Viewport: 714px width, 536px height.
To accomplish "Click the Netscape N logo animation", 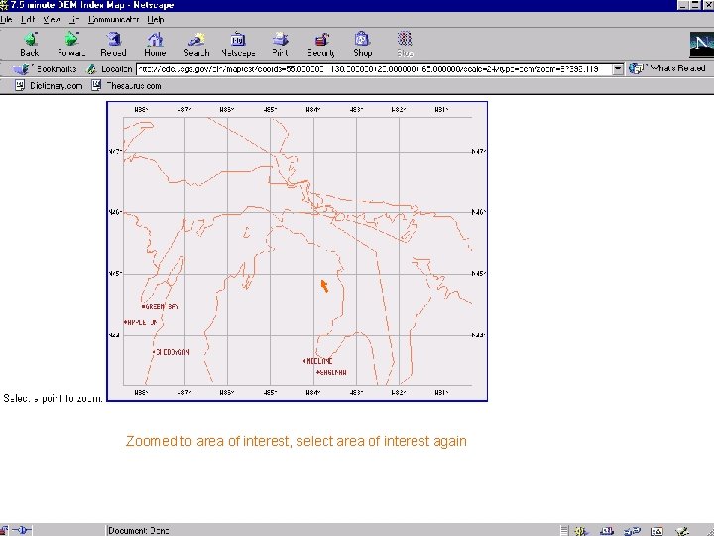I will click(701, 44).
